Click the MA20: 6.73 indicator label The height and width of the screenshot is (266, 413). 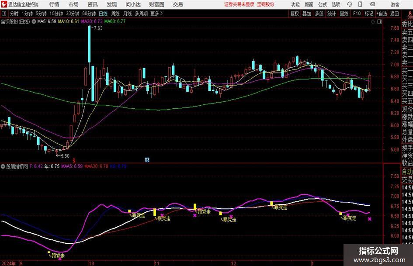92,21
